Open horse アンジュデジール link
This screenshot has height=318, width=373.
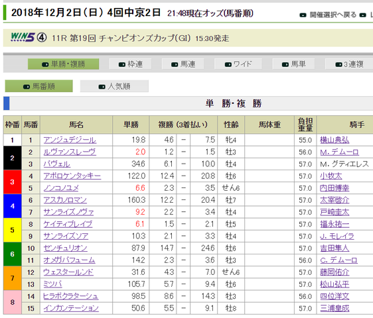click(x=70, y=140)
